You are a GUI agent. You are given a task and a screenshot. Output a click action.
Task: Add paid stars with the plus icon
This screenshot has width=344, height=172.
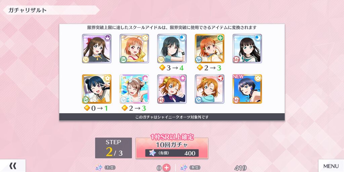click(167, 168)
